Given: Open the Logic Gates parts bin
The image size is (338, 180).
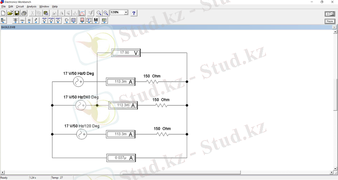Looking at the screenshot, I should pyautogui.click(x=67, y=20).
